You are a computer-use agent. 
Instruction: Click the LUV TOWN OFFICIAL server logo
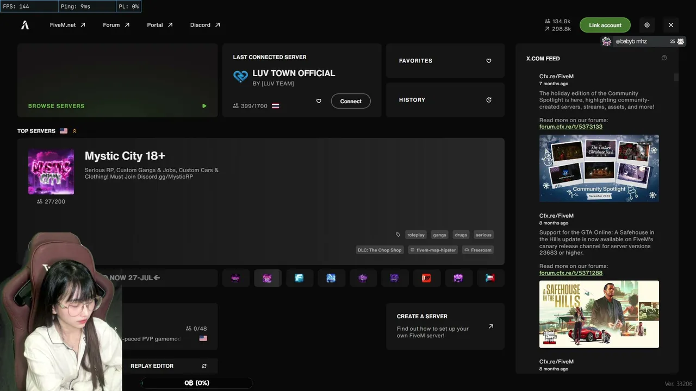click(240, 76)
